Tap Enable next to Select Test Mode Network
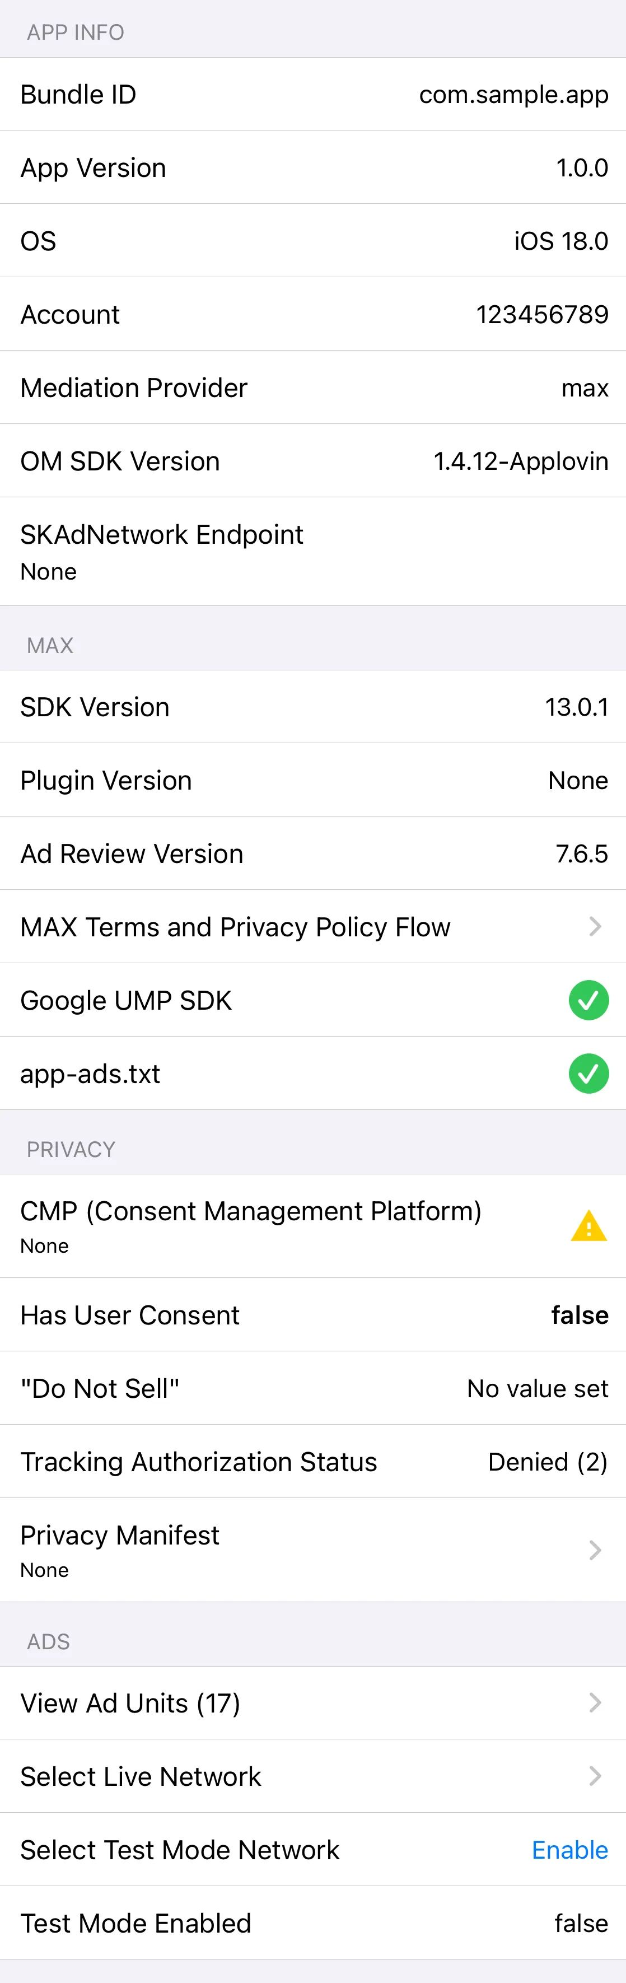 570,1850
